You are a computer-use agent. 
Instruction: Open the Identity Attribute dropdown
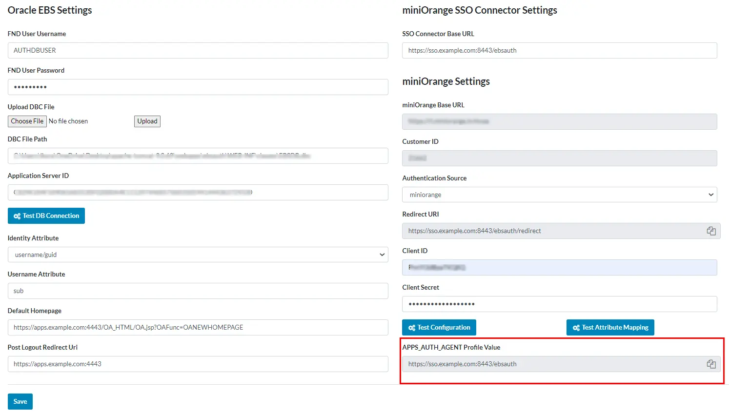[381, 255]
